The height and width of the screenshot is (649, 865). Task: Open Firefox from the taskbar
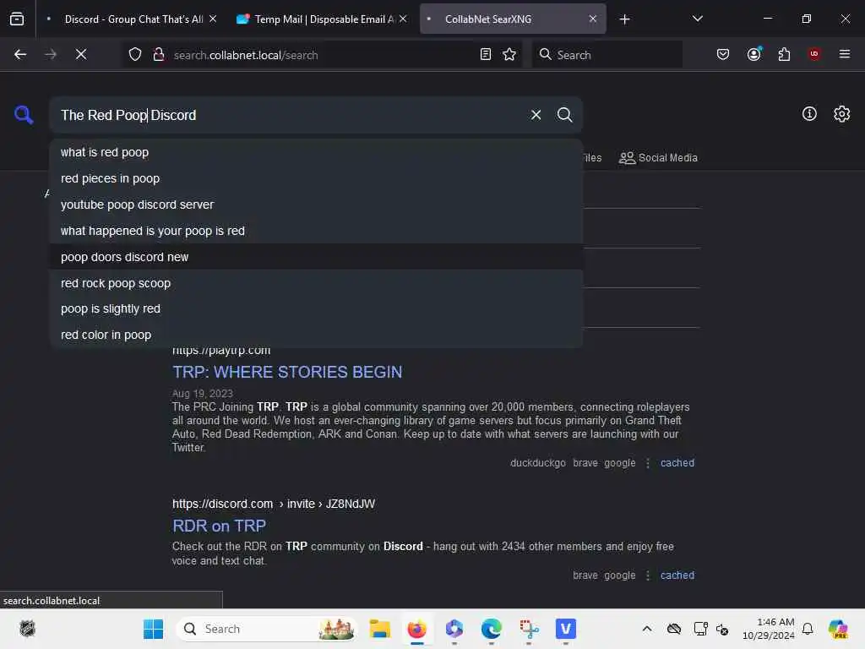417,629
